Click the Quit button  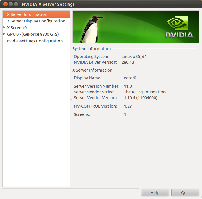pos(185,193)
